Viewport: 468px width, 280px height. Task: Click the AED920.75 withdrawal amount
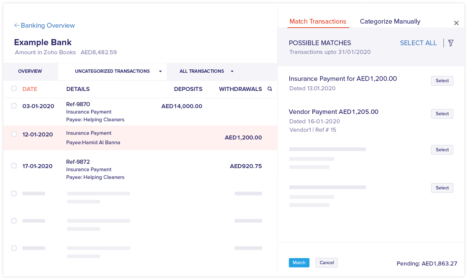click(246, 166)
